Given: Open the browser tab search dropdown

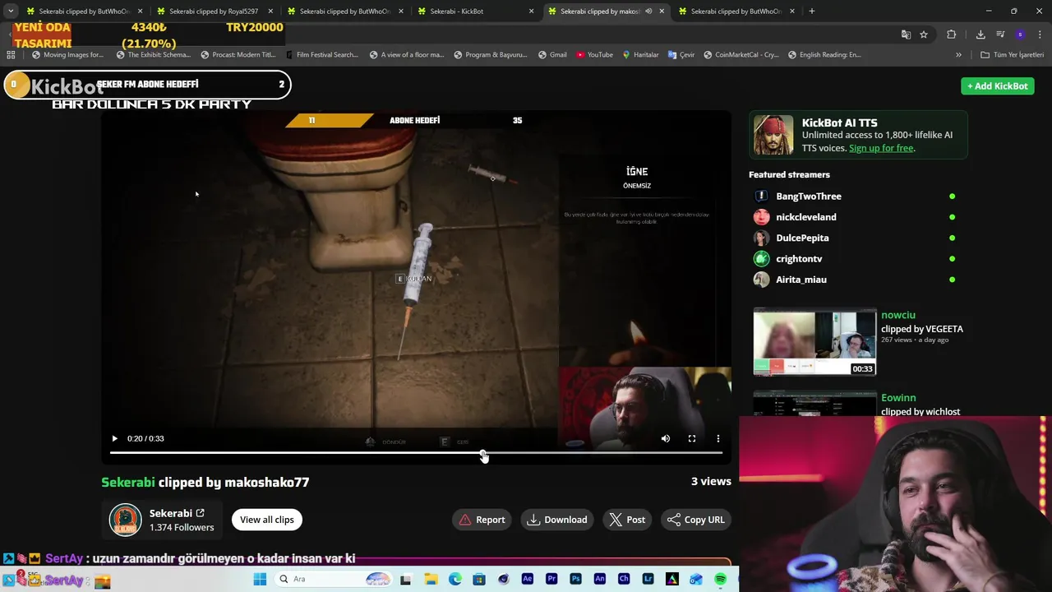Looking at the screenshot, I should point(11,12).
